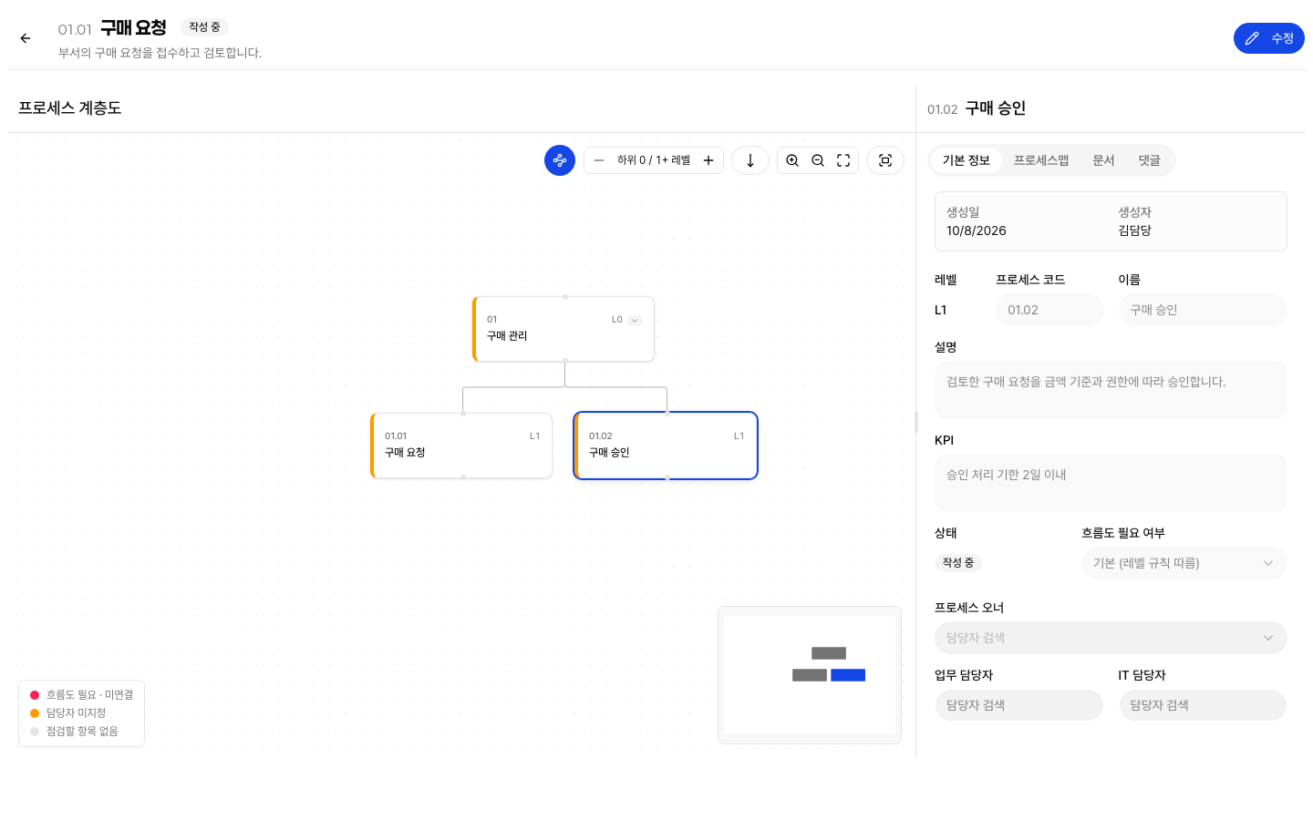Viewport: 1313px width, 820px height.
Task: Click the 설명 description text area
Action: (x=1111, y=390)
